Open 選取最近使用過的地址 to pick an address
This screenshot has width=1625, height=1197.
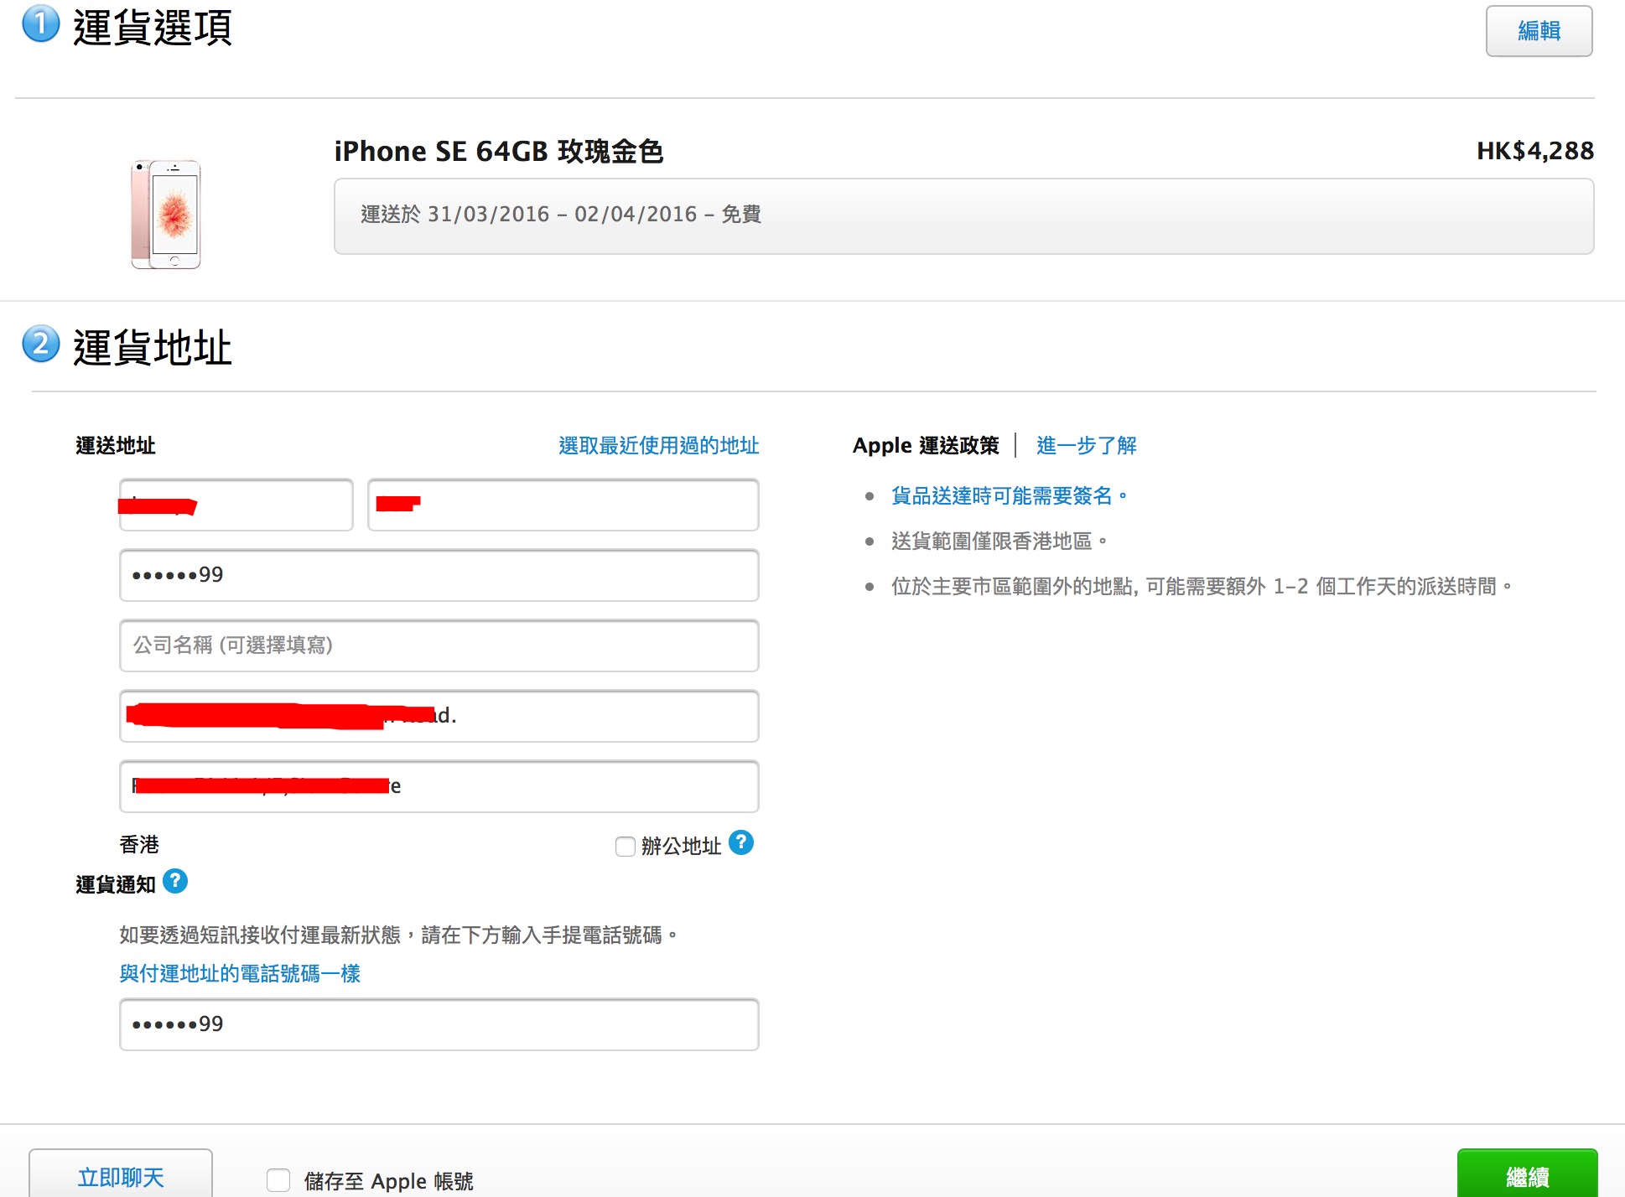pos(658,445)
